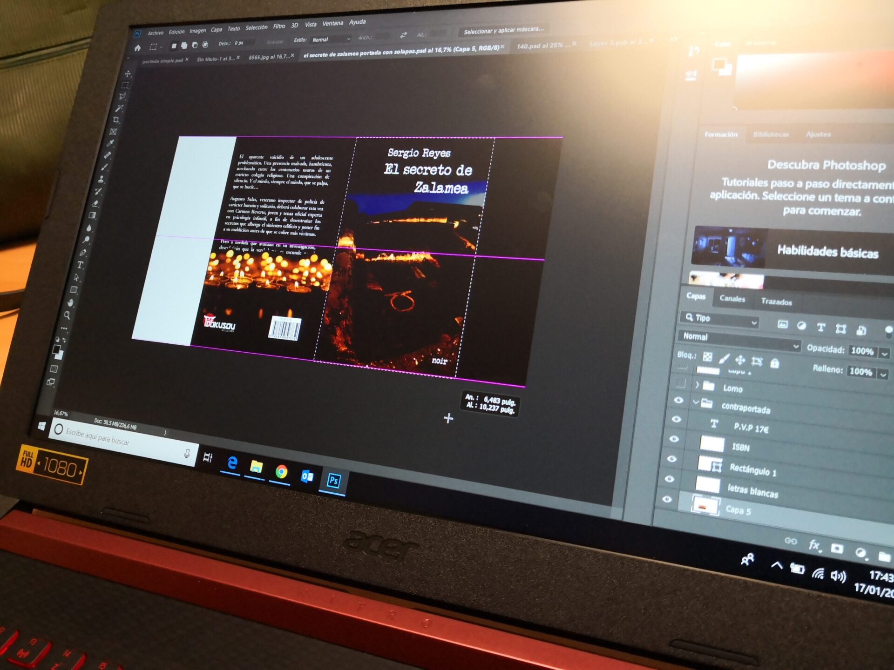Screen dimensions: 894x670
Task: Choose Intersect with selection mode
Action: (x=205, y=45)
